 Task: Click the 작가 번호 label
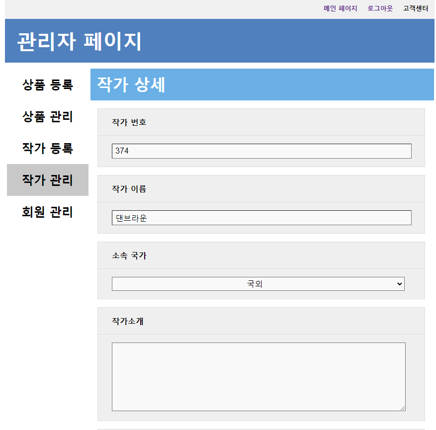129,122
